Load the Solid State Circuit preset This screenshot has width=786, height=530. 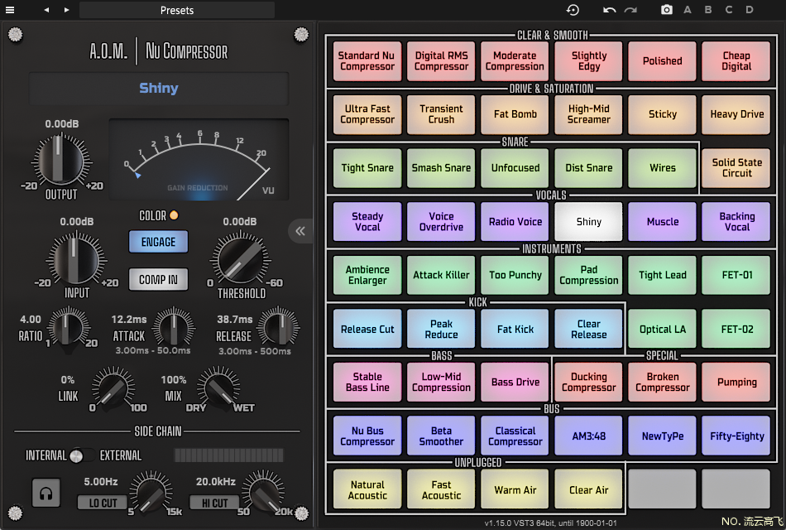(x=736, y=168)
